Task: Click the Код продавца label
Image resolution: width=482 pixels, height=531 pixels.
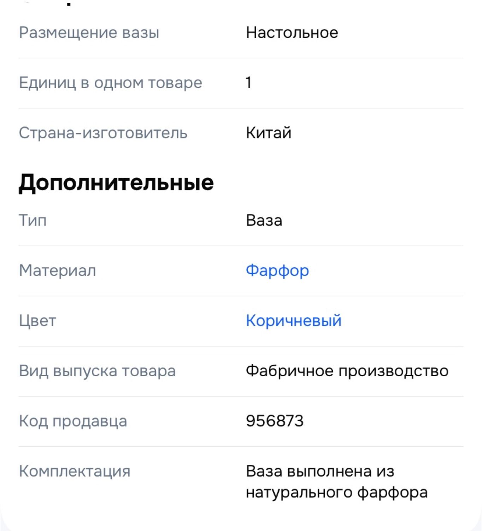Action: [73, 421]
